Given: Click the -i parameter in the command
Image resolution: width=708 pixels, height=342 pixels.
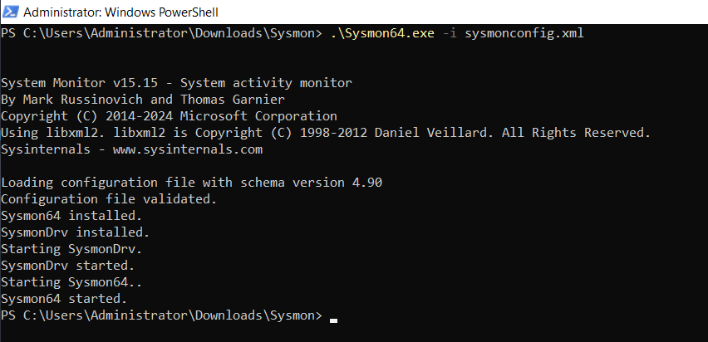Looking at the screenshot, I should click(x=450, y=33).
